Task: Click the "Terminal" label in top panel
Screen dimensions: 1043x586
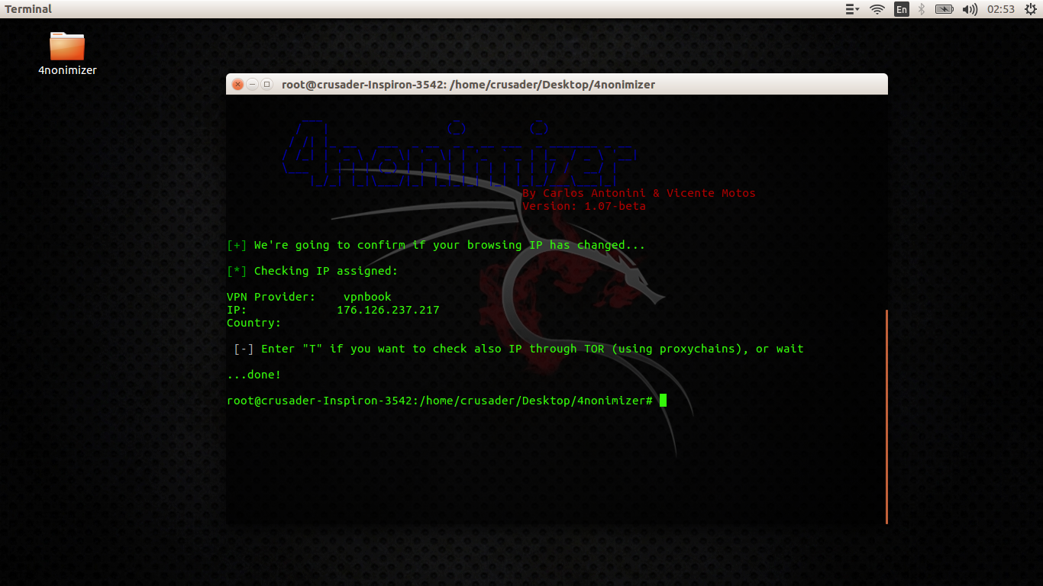Action: point(28,9)
